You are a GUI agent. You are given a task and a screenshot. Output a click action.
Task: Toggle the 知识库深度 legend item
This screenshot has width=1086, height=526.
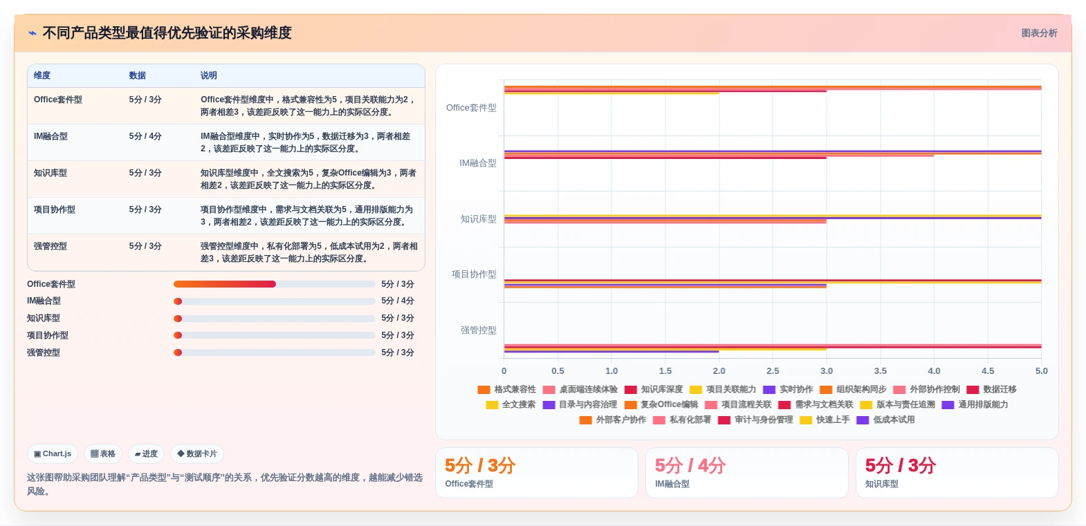pos(653,390)
